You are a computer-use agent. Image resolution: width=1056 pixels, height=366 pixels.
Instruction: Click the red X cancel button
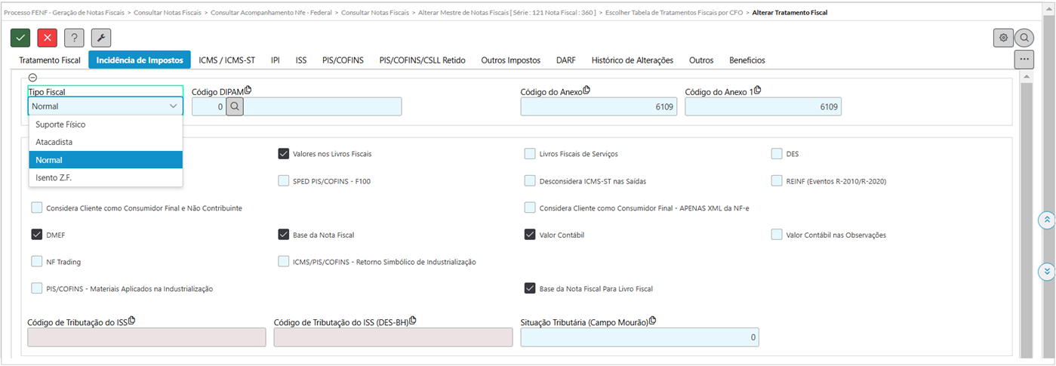pos(48,38)
